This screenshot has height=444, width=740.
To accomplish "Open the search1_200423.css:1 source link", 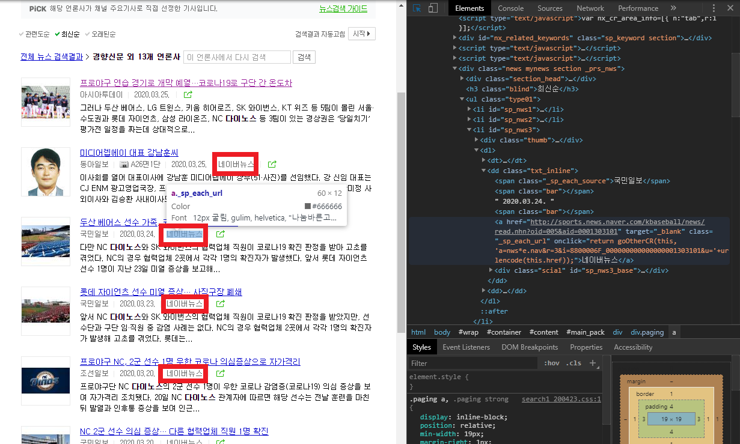I will pos(561,399).
